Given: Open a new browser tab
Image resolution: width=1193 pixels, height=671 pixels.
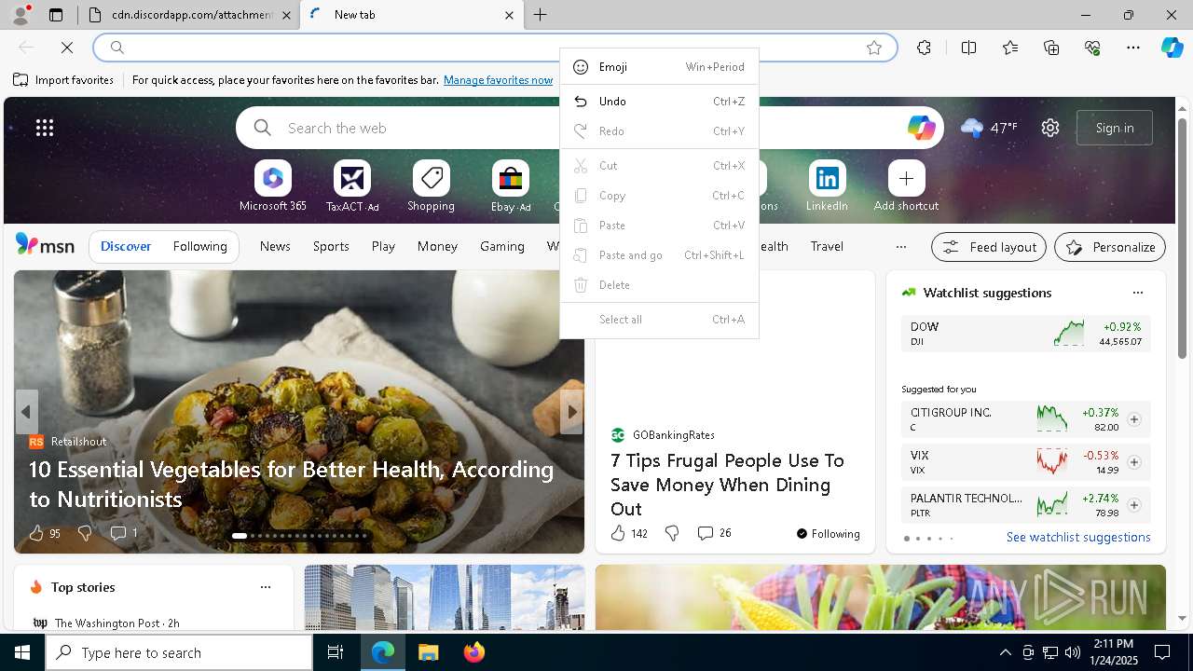Looking at the screenshot, I should pyautogui.click(x=541, y=15).
